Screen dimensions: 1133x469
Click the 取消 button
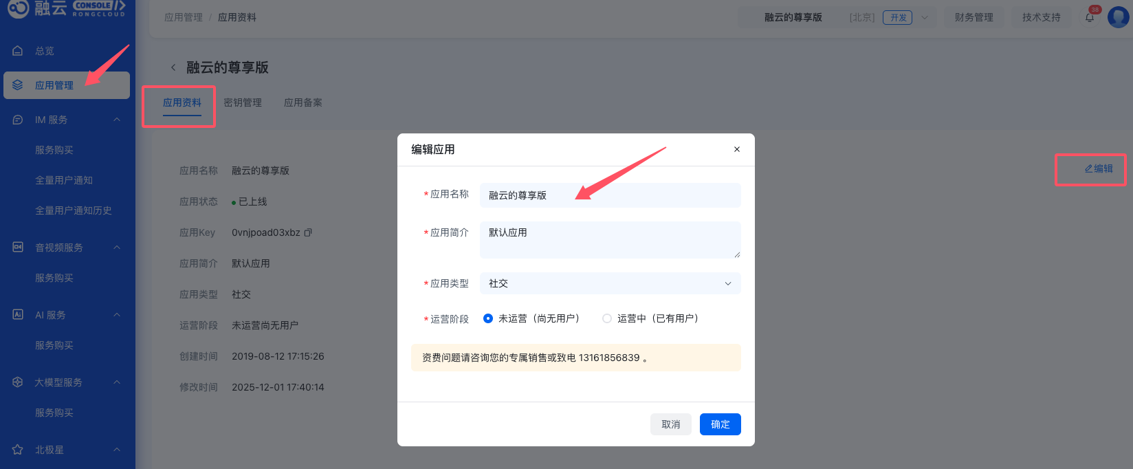coord(671,424)
